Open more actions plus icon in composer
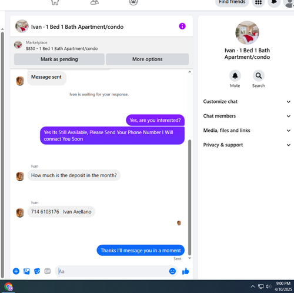This screenshot has width=294, height=293. (x=16, y=271)
